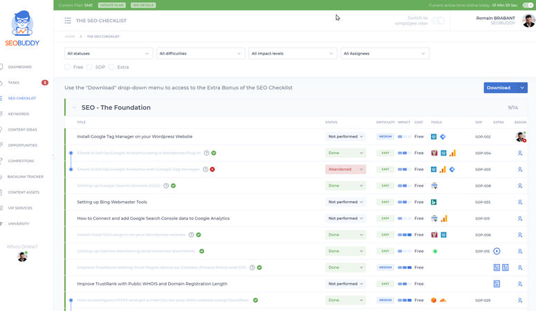Open Romain BRABANT profile avatar
The height and width of the screenshot is (311, 536).
(528, 21)
